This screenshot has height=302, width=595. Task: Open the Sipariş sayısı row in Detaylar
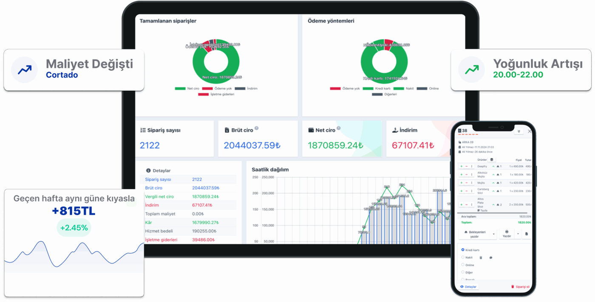click(x=188, y=179)
